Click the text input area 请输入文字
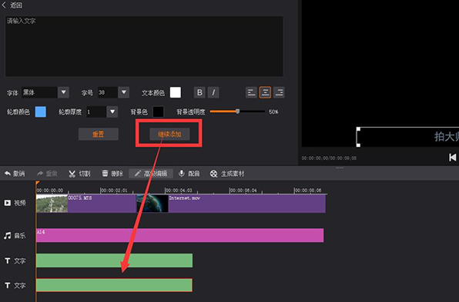 coord(144,46)
